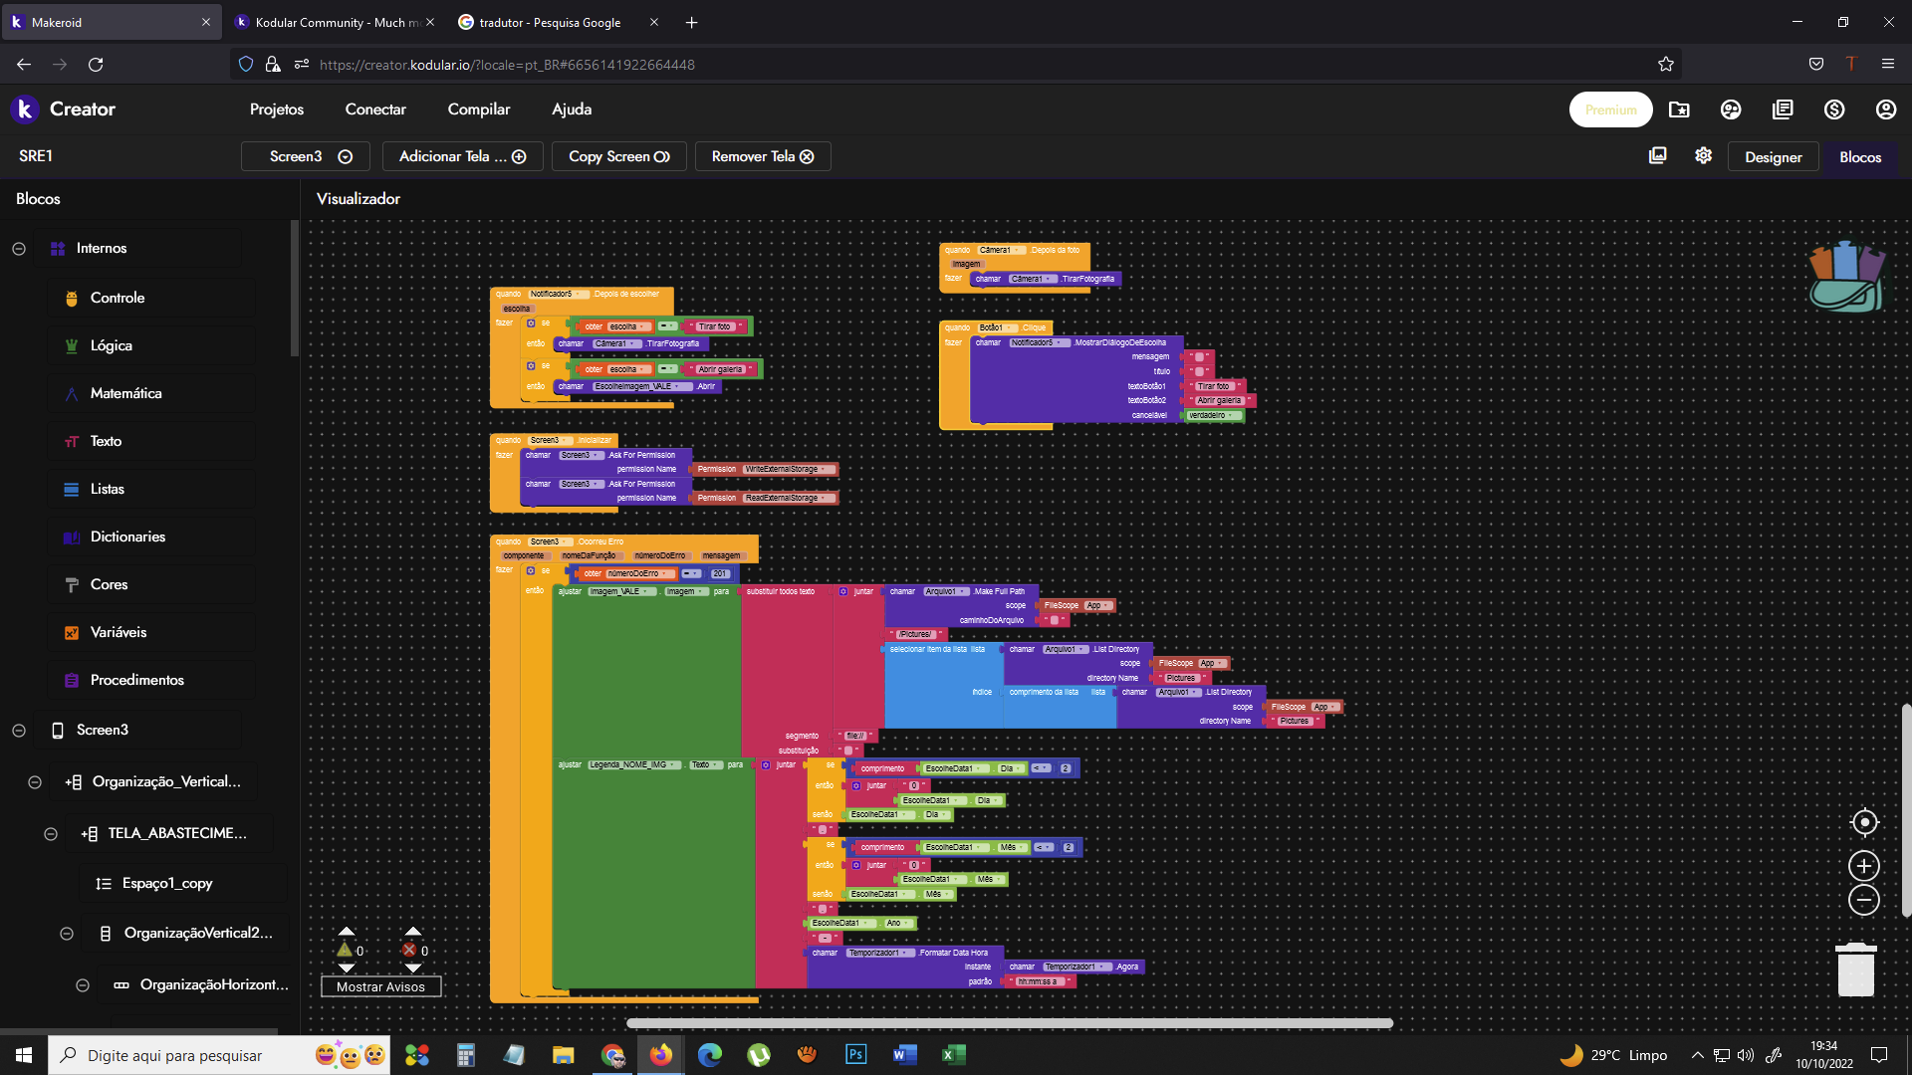Jump to previous warning arrow
The height and width of the screenshot is (1075, 1912).
[346, 932]
